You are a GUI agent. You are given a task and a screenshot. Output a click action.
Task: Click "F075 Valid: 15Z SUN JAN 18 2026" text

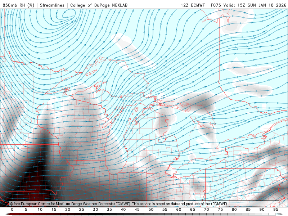[248, 5]
